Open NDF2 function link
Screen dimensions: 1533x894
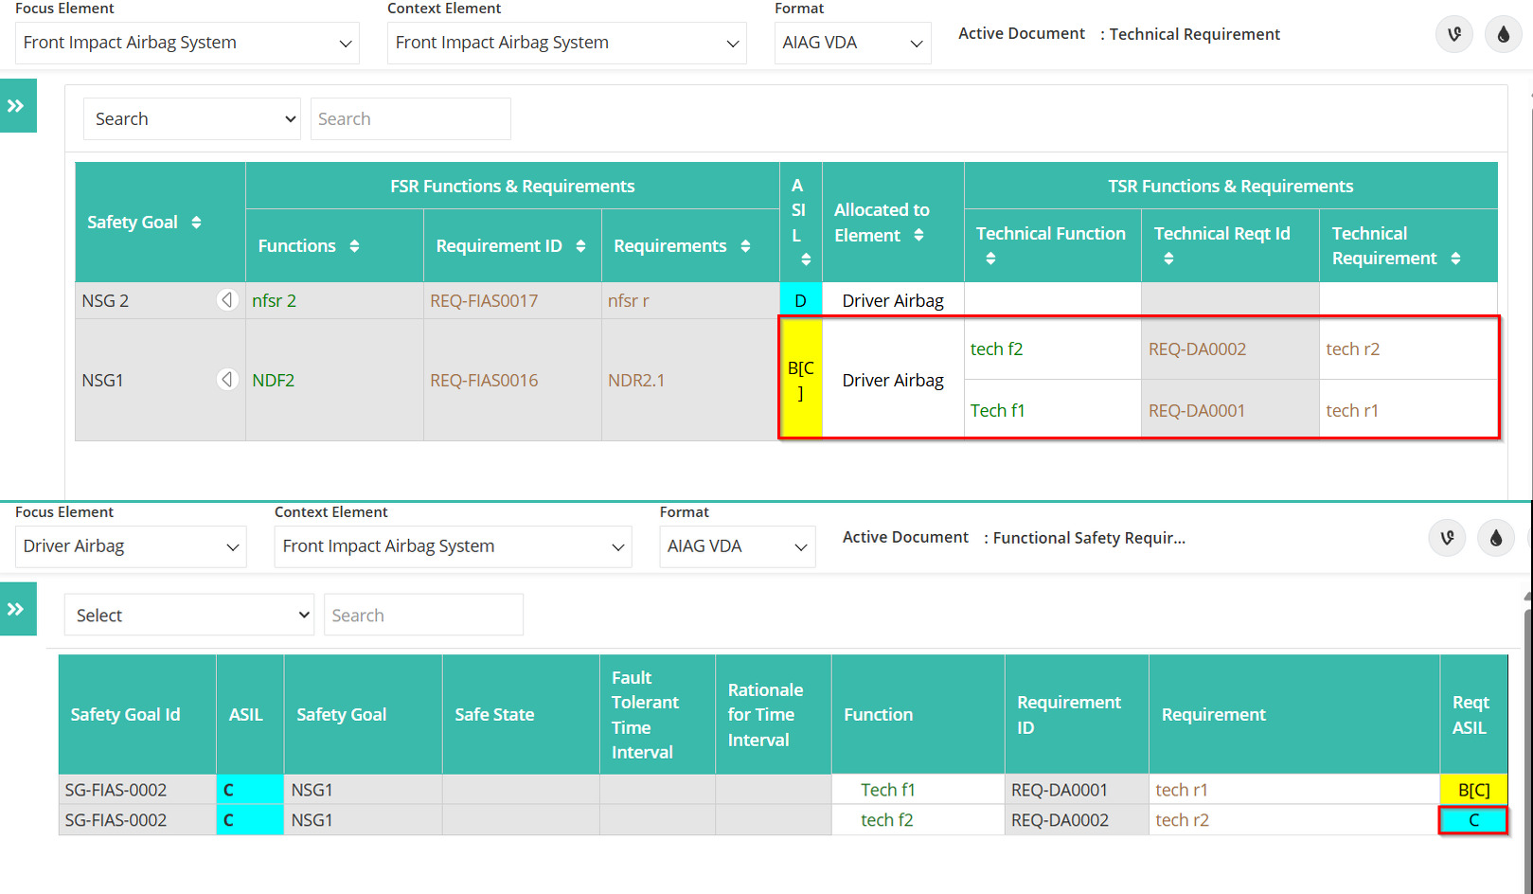pyautogui.click(x=273, y=380)
